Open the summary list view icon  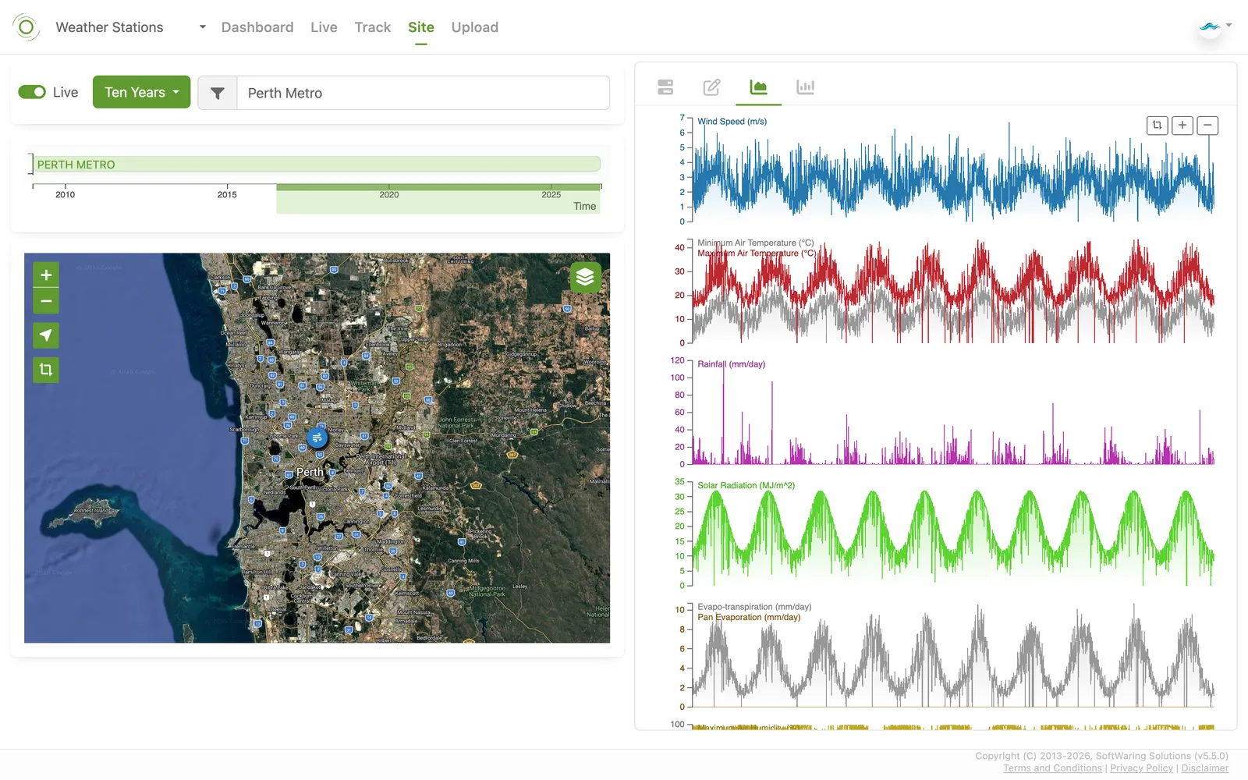click(x=665, y=87)
